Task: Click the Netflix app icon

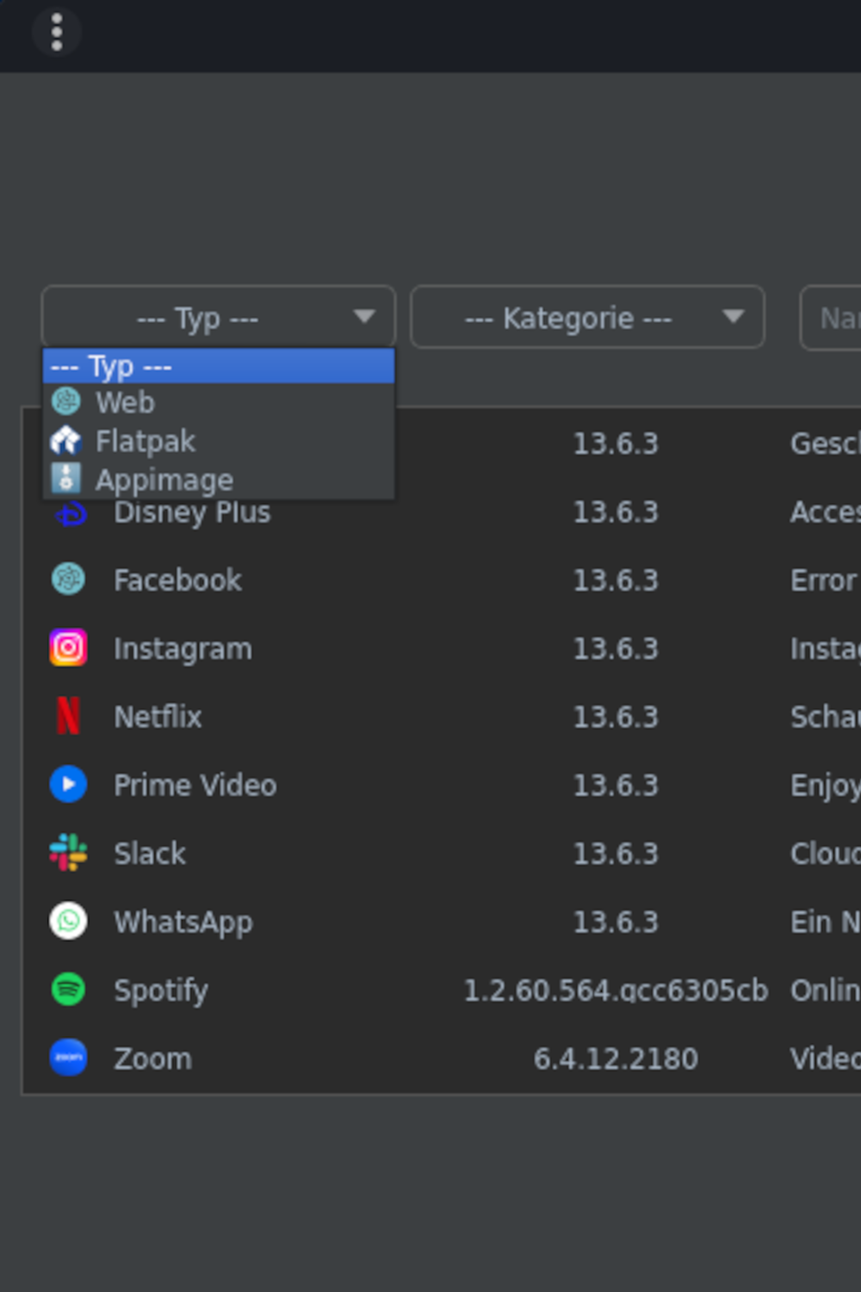Action: coord(68,716)
